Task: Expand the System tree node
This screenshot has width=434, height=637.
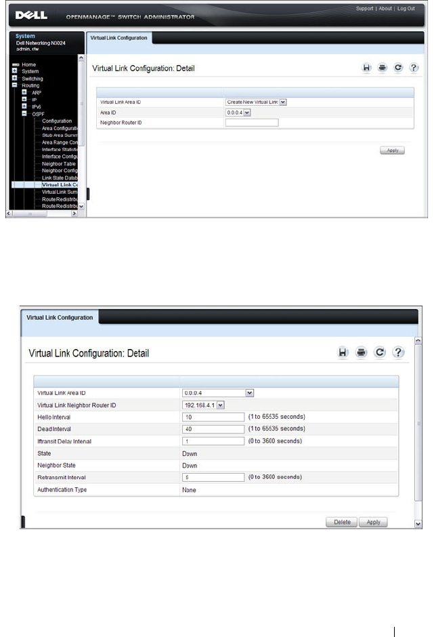Action: pos(15,71)
